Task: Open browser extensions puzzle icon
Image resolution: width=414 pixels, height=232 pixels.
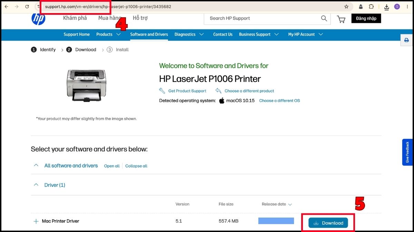Action: tap(371, 7)
